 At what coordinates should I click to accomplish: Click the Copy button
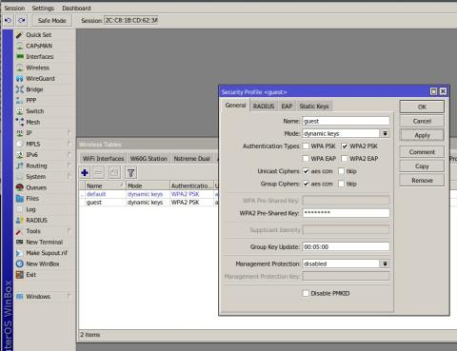(422, 166)
